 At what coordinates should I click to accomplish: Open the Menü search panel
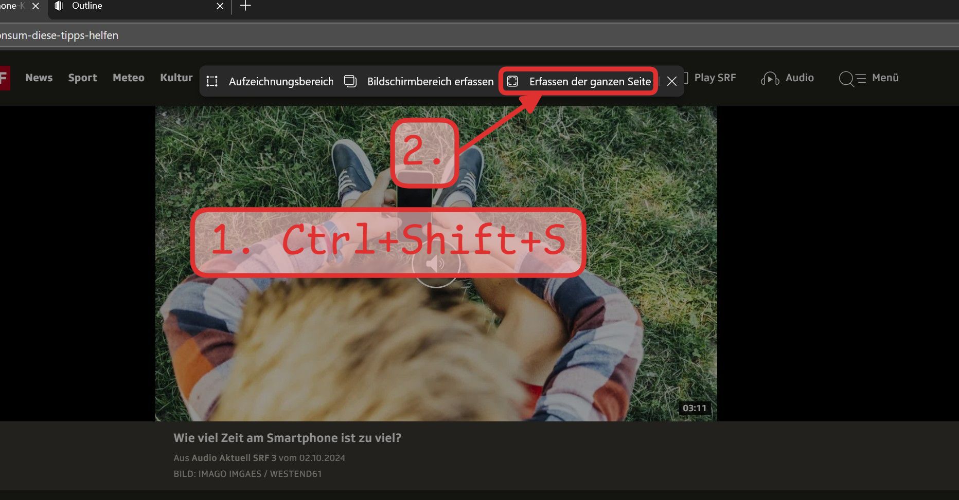pos(868,78)
